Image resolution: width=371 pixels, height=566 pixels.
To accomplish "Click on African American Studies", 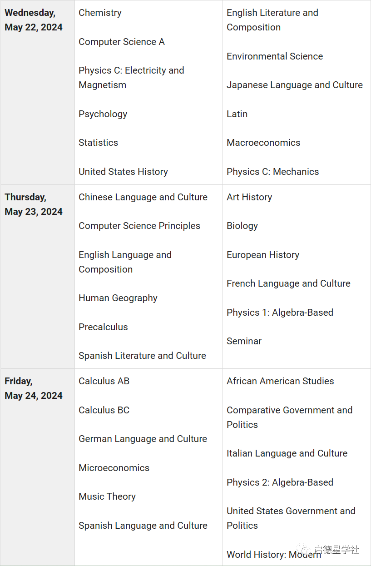I will 280,381.
